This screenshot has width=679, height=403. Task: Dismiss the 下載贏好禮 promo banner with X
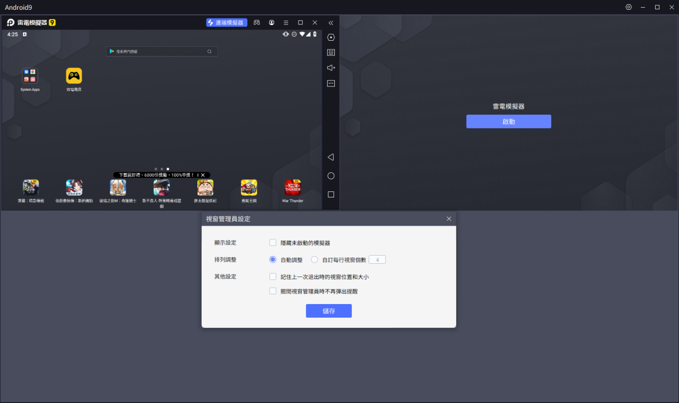pyautogui.click(x=203, y=175)
